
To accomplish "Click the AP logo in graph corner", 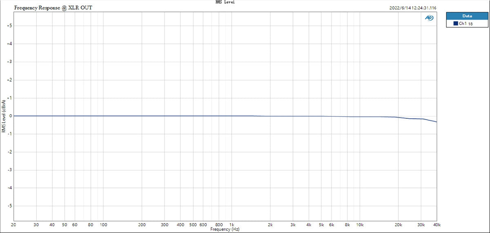I will click(429, 18).
